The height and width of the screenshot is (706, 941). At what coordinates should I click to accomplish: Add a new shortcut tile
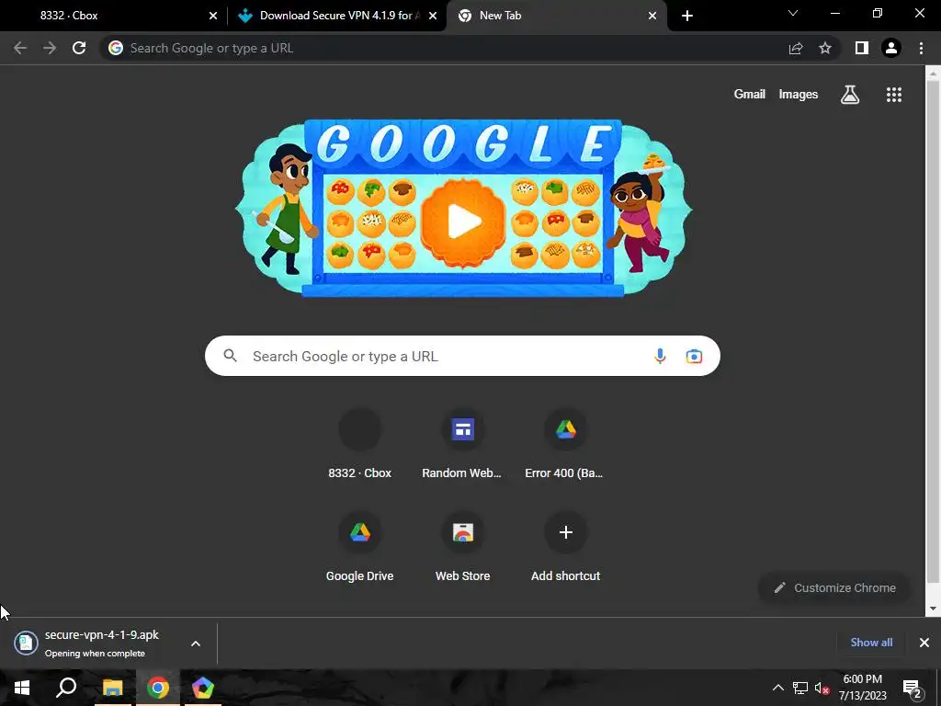pyautogui.click(x=565, y=548)
